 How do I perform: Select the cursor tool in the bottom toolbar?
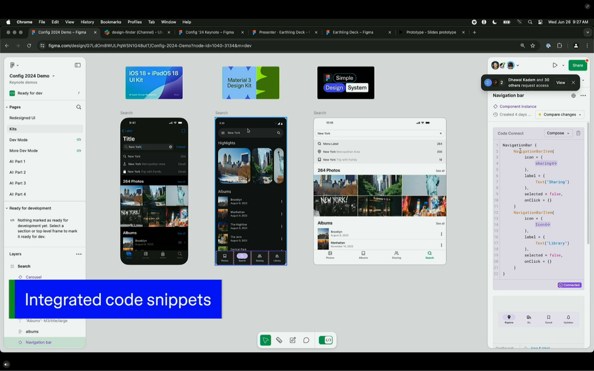[x=266, y=340]
